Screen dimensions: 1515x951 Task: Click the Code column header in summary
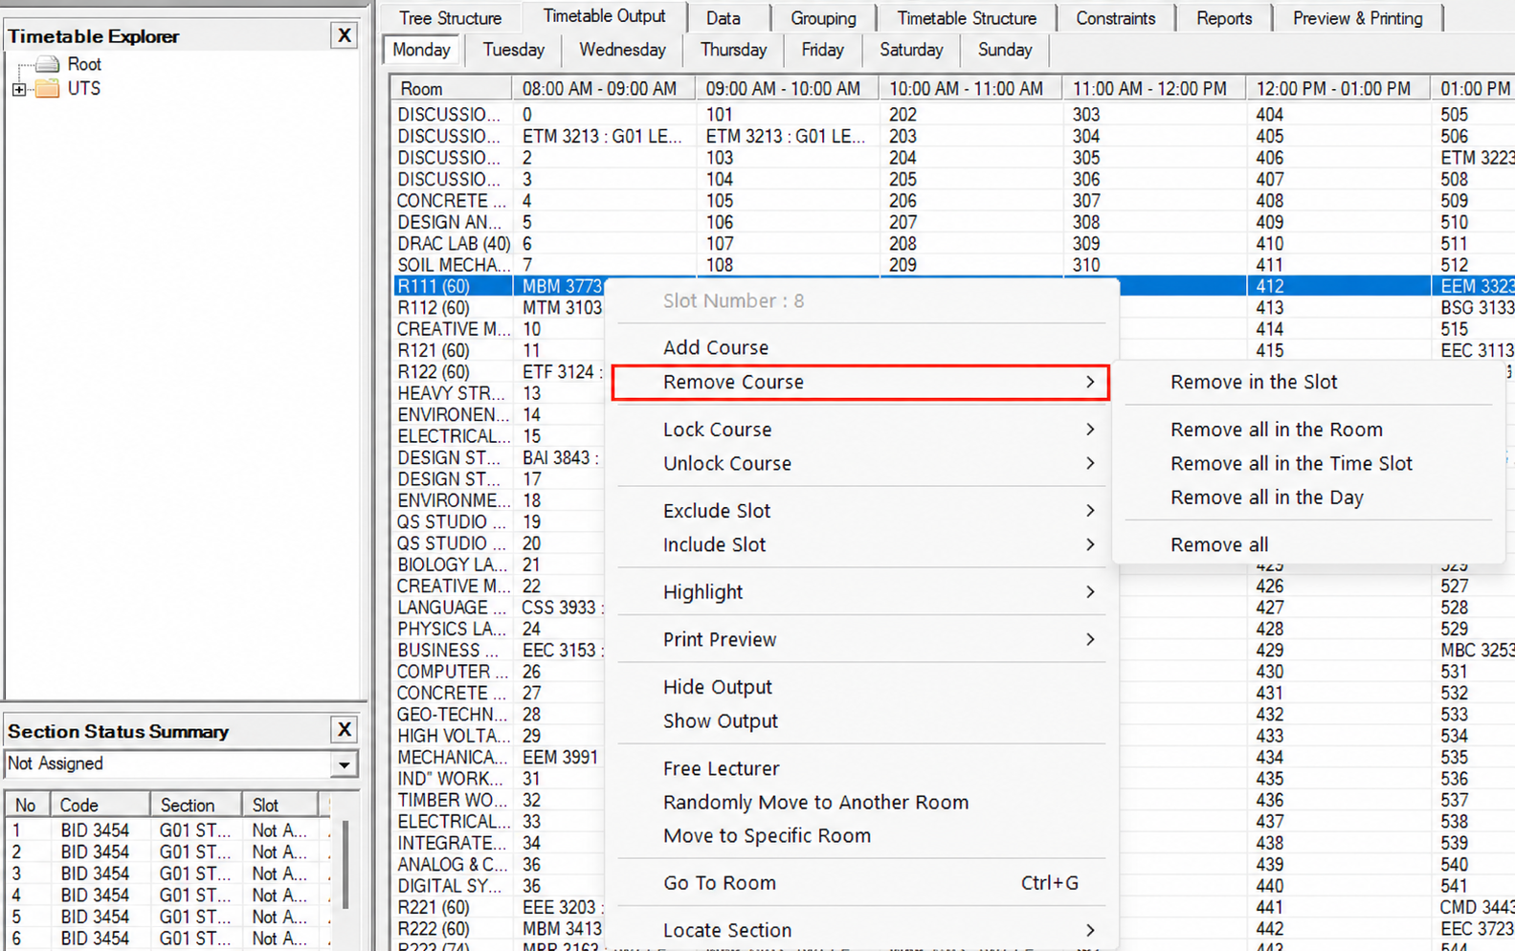100,805
